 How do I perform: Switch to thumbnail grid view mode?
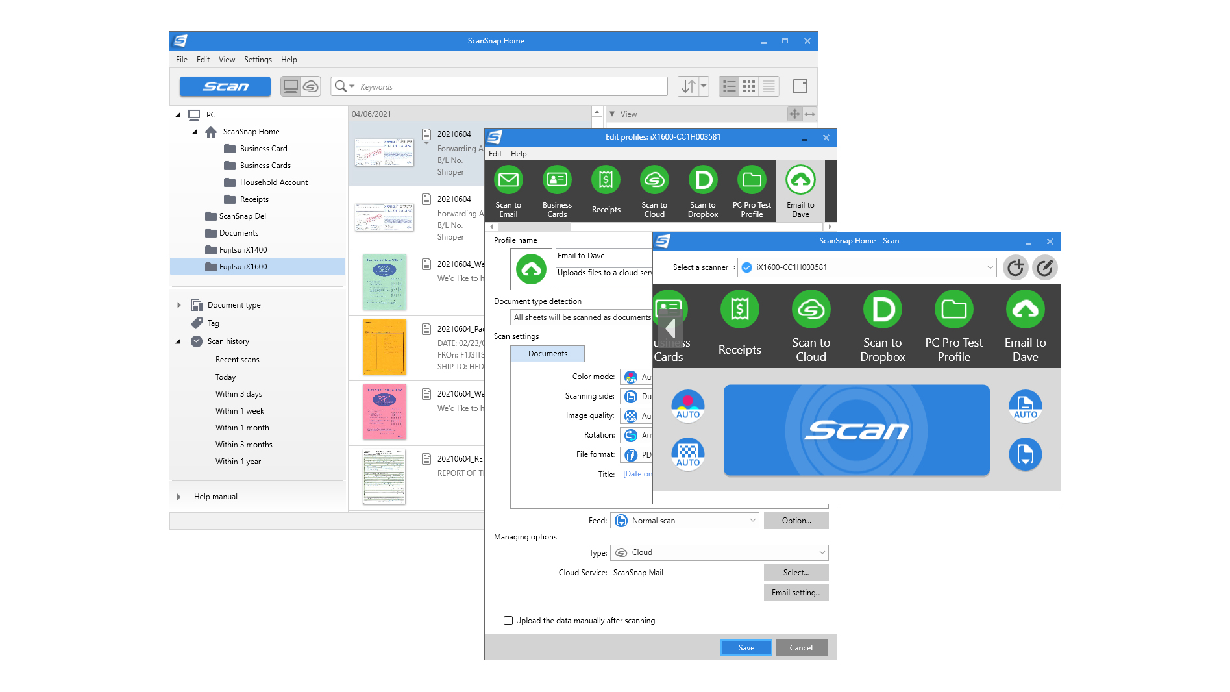pos(749,86)
